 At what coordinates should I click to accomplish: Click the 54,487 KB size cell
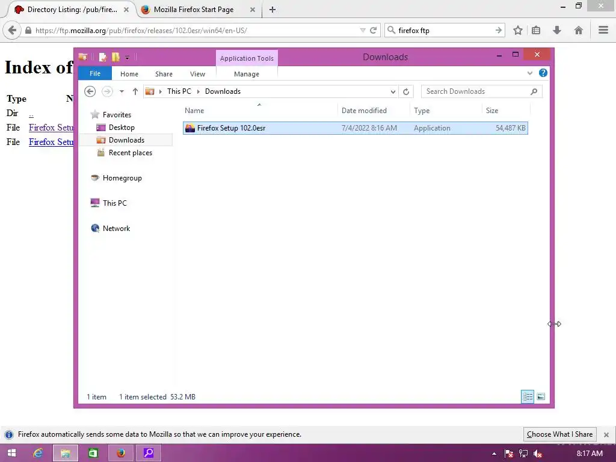click(x=510, y=128)
